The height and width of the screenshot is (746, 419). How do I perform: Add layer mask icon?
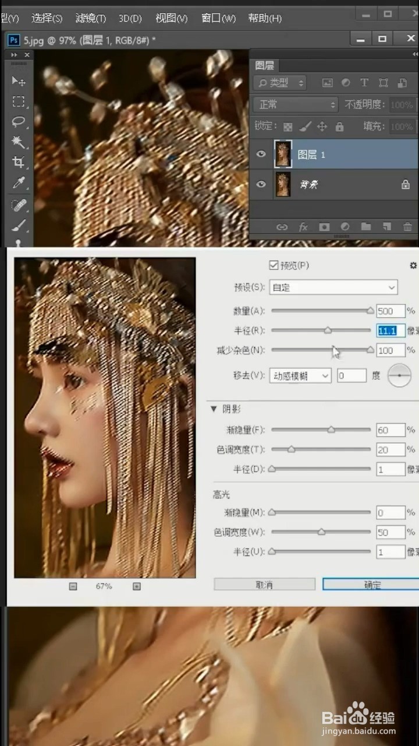point(324,227)
